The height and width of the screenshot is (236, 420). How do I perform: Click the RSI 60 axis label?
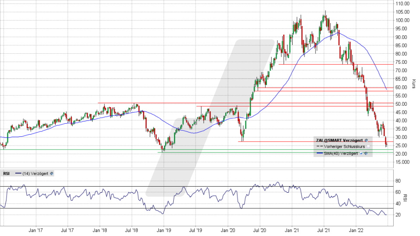tap(398, 192)
